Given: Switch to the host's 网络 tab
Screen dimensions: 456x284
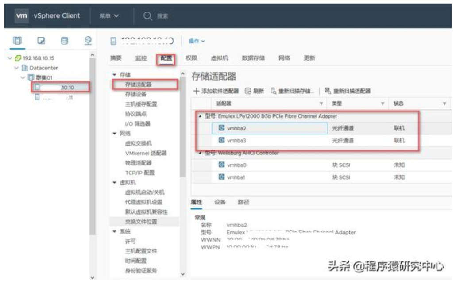Looking at the screenshot, I should coord(284,58).
